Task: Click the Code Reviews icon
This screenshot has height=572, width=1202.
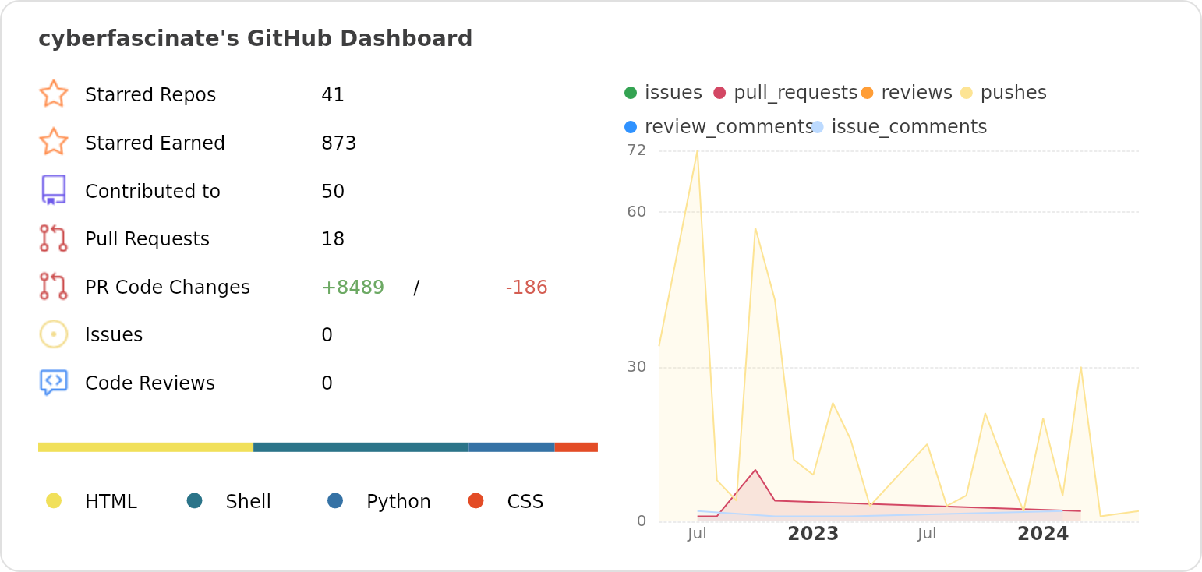Action: click(x=54, y=383)
